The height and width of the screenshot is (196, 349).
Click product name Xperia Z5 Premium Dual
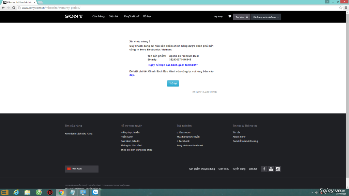point(184,56)
